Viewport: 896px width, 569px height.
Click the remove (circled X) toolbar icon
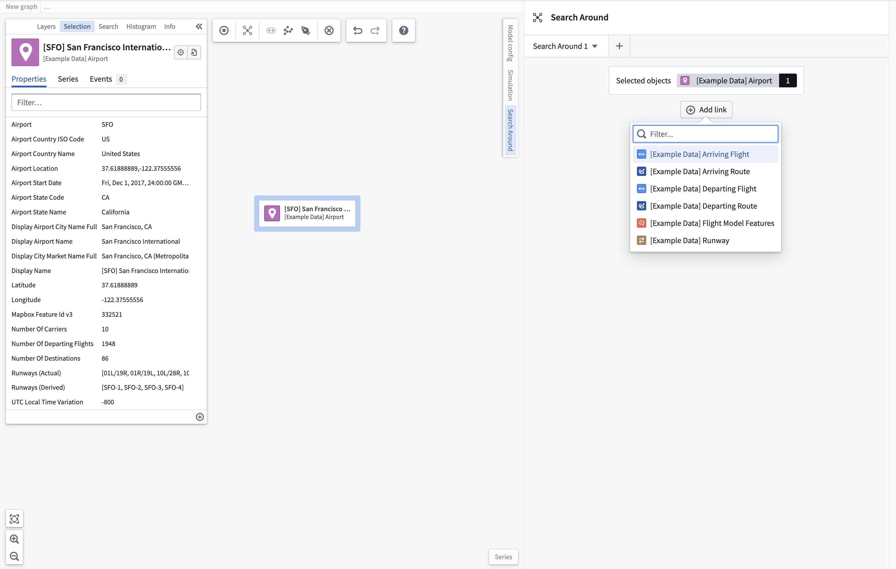click(x=329, y=30)
